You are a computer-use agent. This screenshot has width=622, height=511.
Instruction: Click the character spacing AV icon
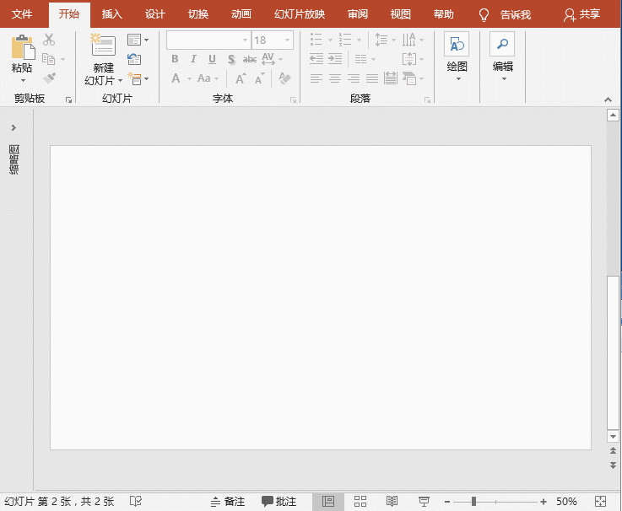268,59
